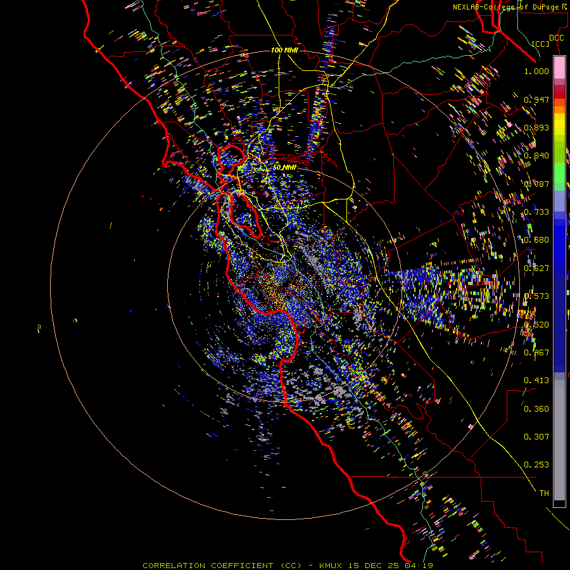
Task: Select the '0.520' scale value
Action: 536,324
